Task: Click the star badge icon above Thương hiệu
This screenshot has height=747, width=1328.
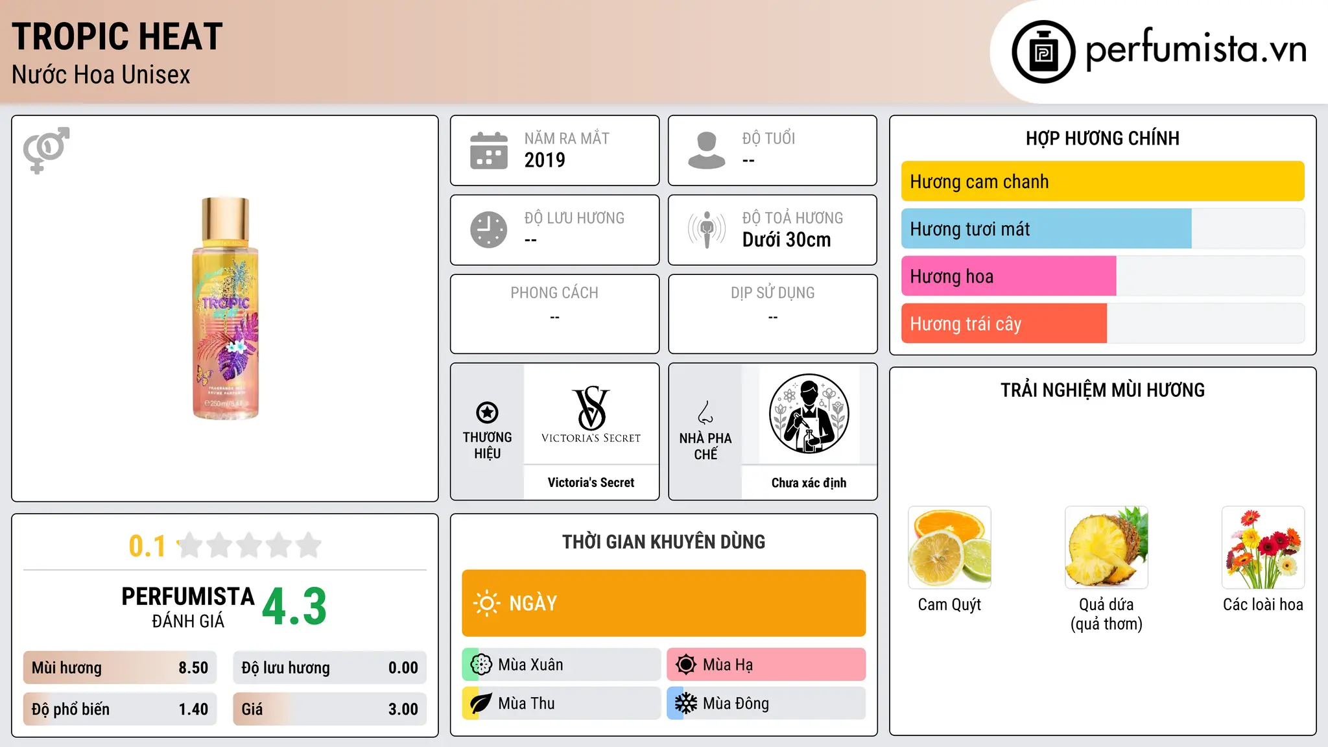Action: click(487, 412)
